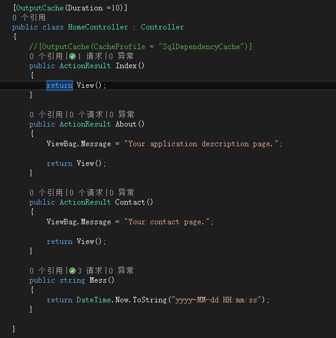Open the '3 请求' CodeLens above Mess
The height and width of the screenshot is (338, 336).
90,270
